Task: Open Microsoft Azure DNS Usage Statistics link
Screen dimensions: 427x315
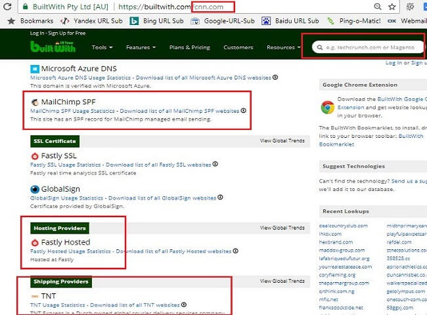Action: (80, 77)
